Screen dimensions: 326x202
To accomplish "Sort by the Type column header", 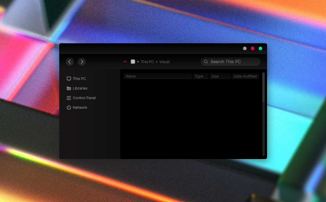I will 201,76.
